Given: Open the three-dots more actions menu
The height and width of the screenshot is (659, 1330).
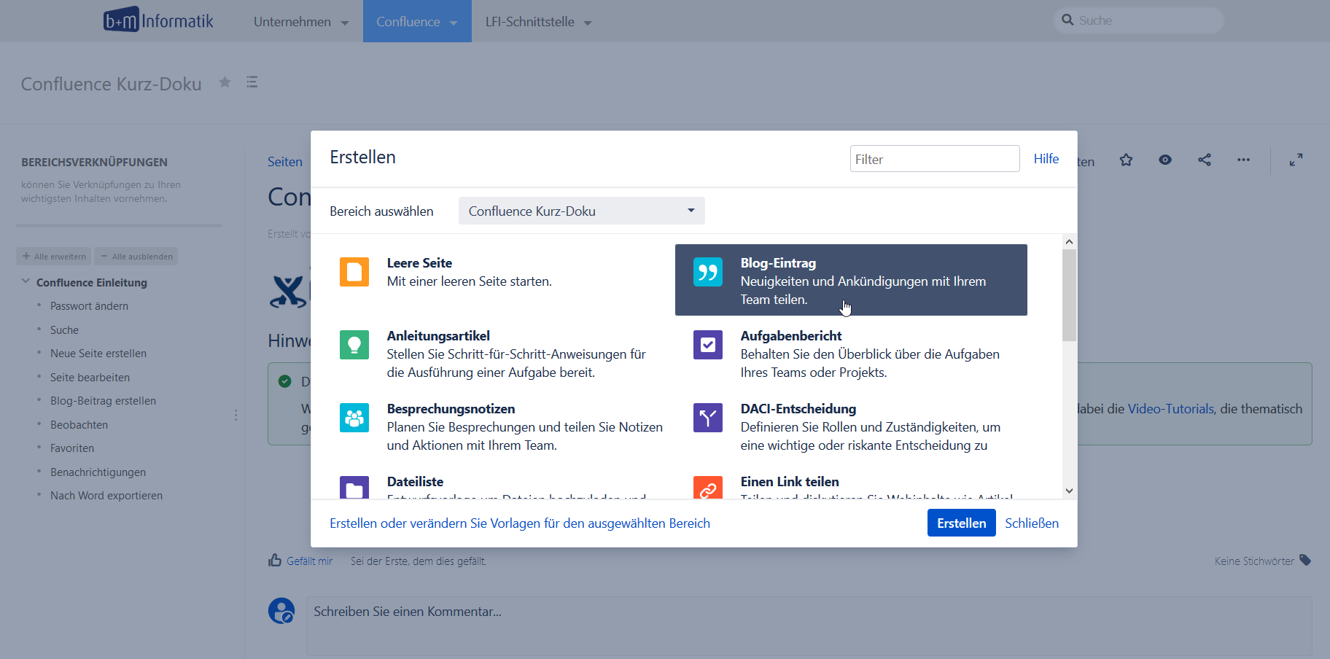Looking at the screenshot, I should point(1243,160).
